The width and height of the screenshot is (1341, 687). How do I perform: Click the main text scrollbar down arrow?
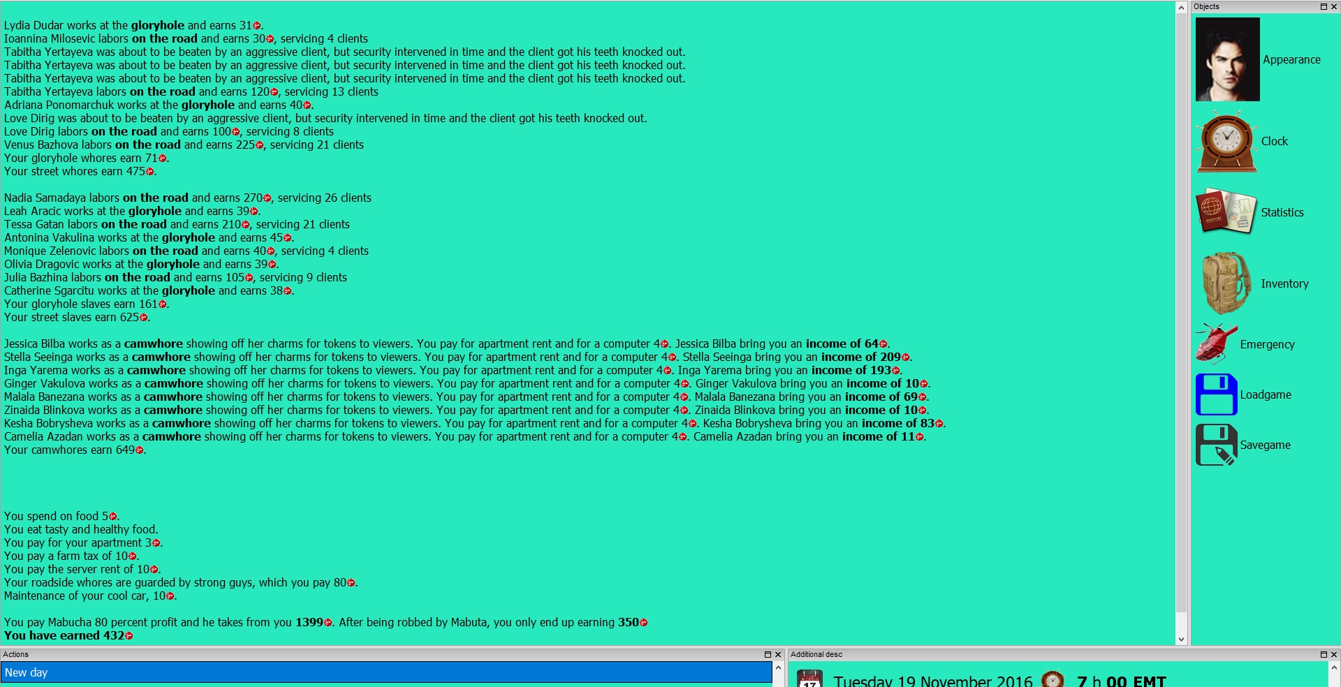1181,639
